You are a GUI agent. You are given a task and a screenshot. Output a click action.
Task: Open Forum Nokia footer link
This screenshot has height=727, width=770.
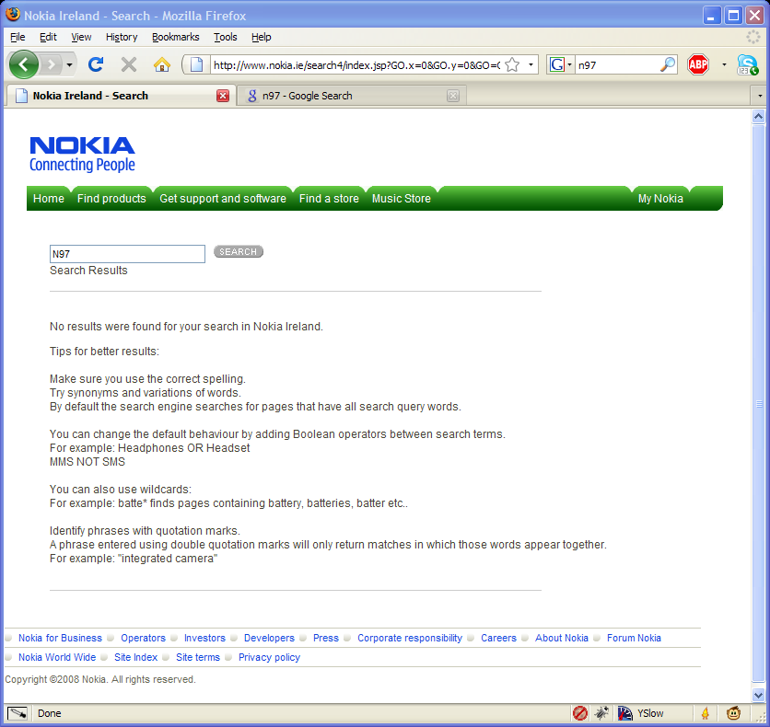(634, 638)
